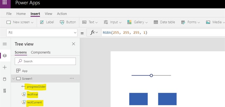
Task: Expand the Gallery dropdown arrow
Action: click(146, 22)
